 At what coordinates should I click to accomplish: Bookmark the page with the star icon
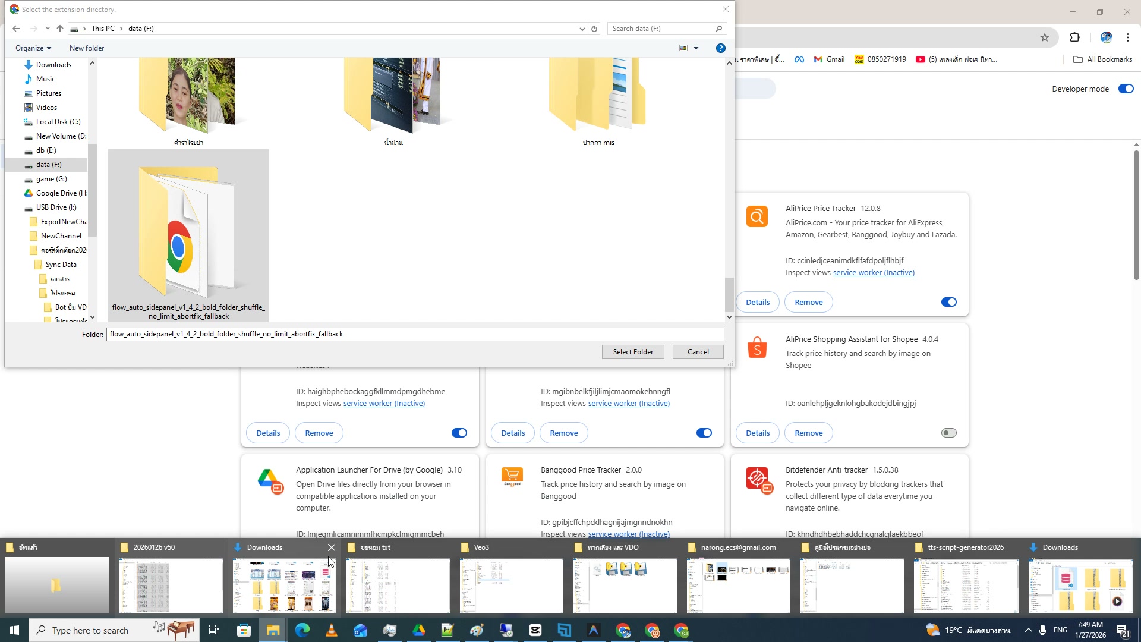pos(1045,37)
